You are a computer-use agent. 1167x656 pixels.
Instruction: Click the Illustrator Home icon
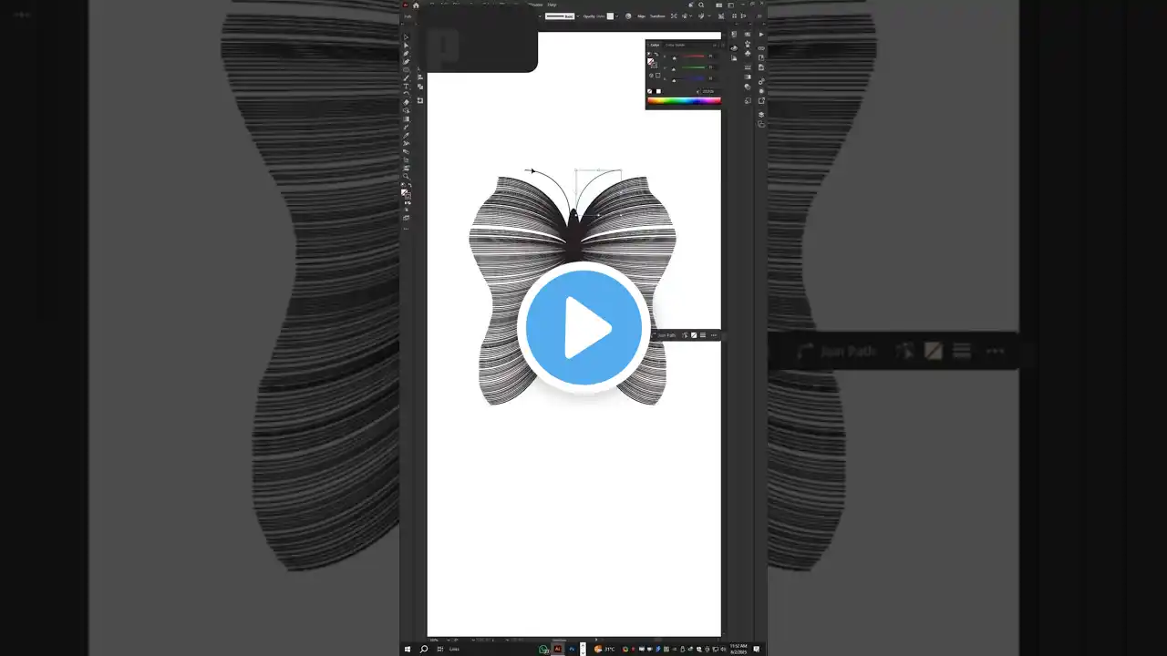tap(417, 5)
